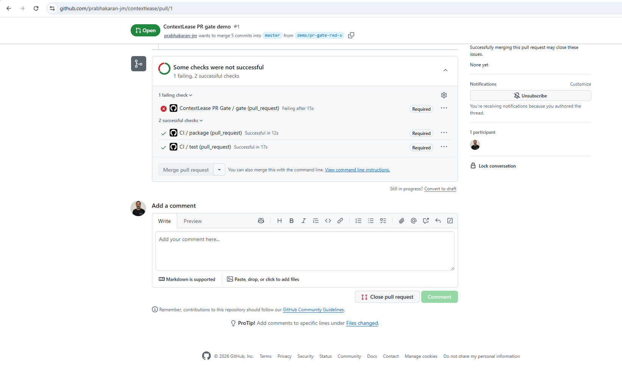Apply bold formatting in comment toolbar
The image size is (622, 373).
[292, 221]
